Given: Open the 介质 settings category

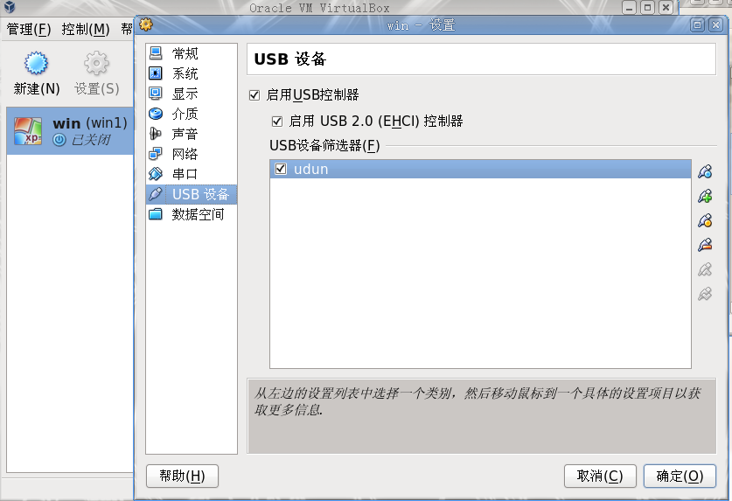Looking at the screenshot, I should pos(191,114).
